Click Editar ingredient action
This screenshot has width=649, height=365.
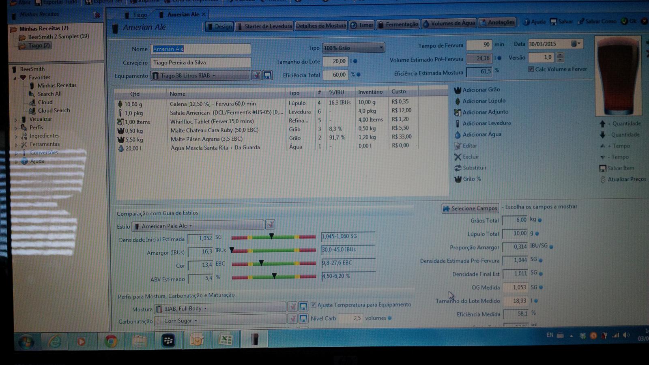click(x=466, y=146)
